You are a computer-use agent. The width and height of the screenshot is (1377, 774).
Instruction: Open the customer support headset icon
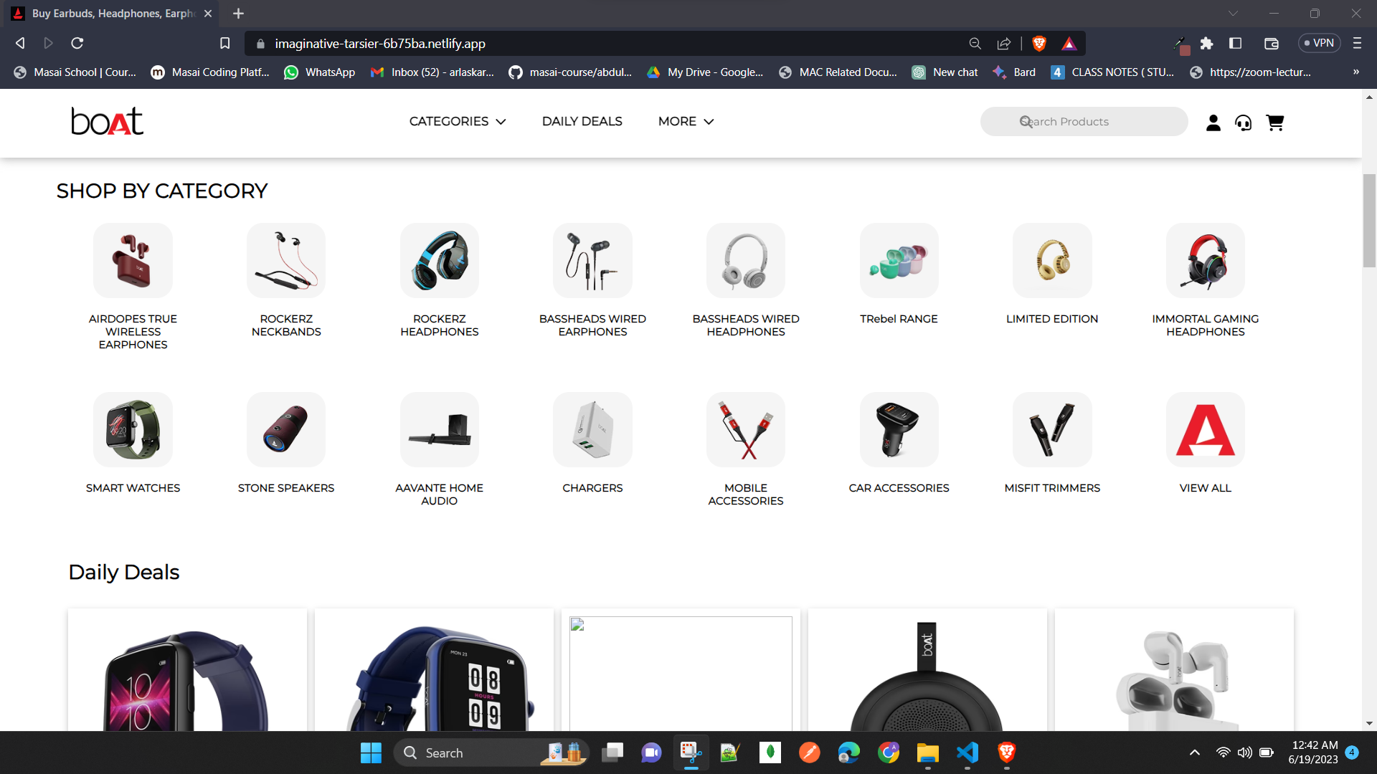[x=1243, y=123]
